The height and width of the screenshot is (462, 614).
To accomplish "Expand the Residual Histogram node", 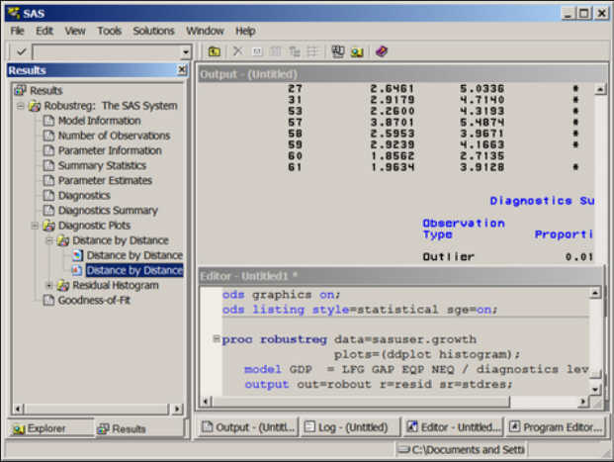I will click(49, 285).
